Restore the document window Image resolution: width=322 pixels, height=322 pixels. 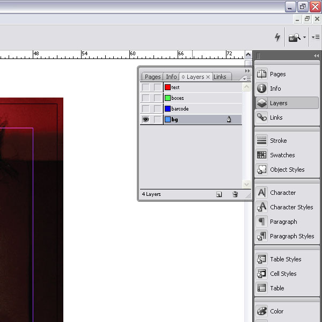point(307,19)
